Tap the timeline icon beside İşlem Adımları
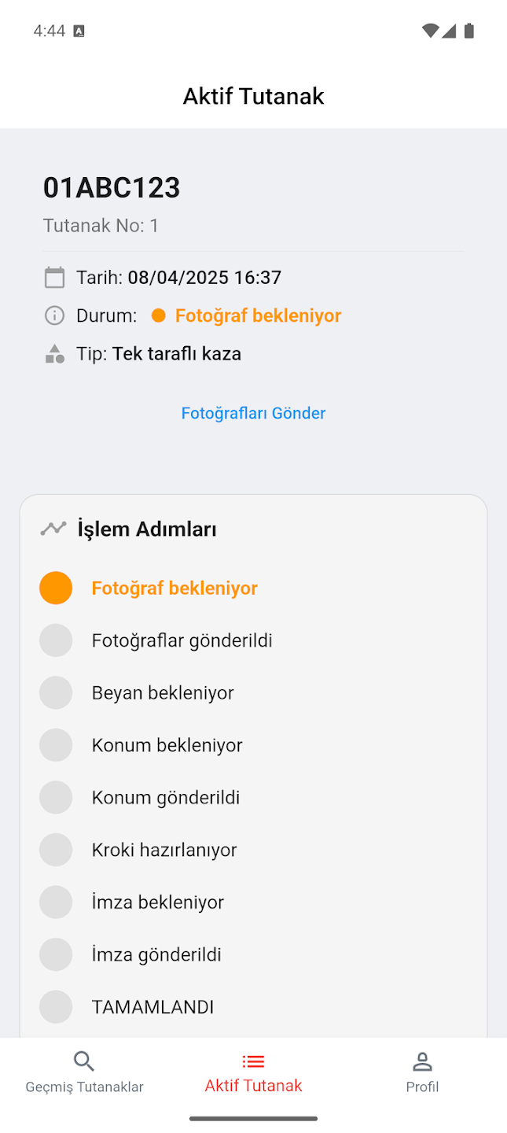 coord(53,529)
